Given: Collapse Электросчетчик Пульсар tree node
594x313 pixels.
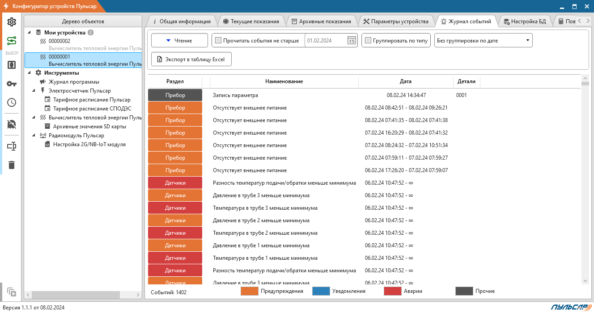Looking at the screenshot, I should [x=34, y=91].
